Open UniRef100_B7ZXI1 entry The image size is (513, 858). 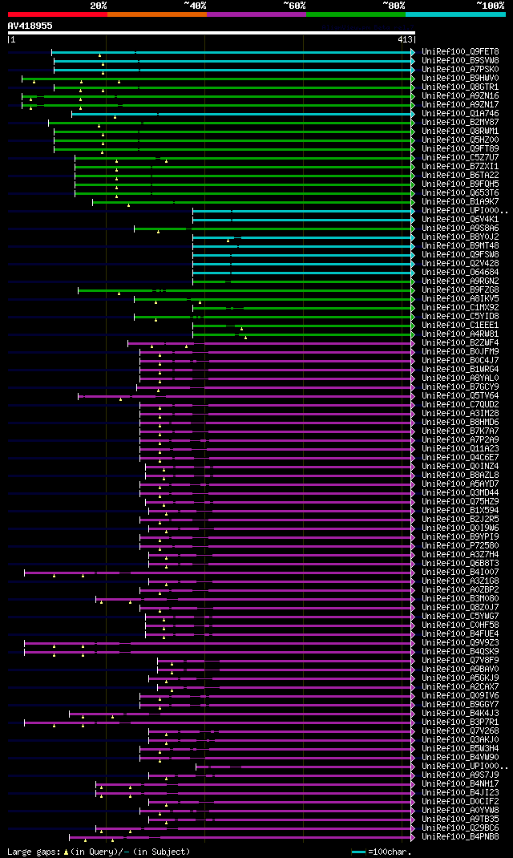[x=460, y=166]
